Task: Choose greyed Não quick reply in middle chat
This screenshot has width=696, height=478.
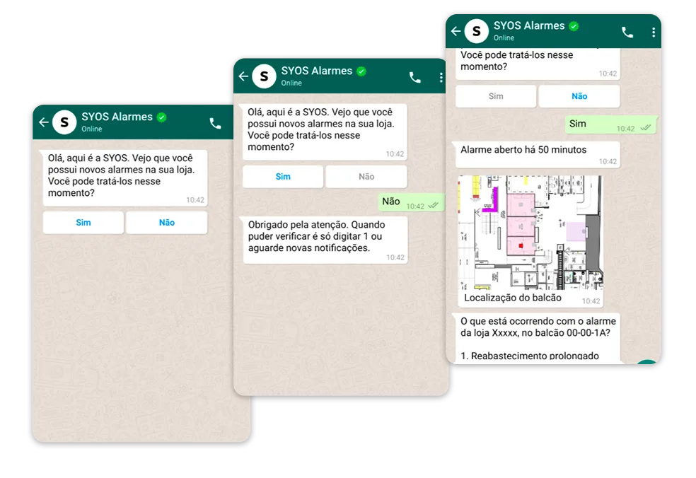Action: (x=366, y=177)
